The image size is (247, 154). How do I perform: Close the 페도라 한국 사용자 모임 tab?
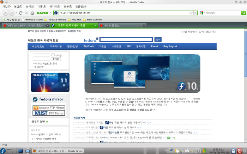[x=96, y=25]
